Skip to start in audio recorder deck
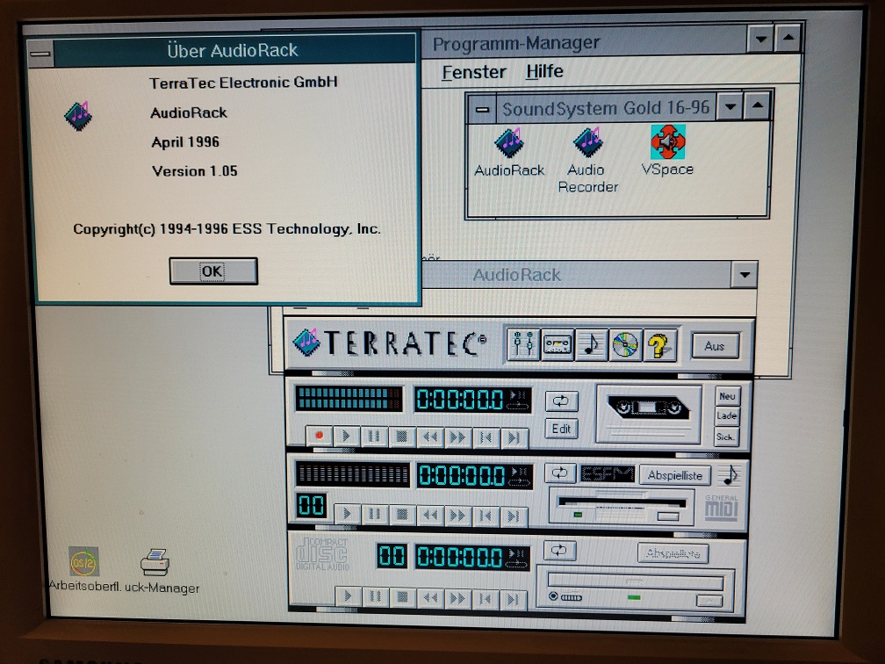This screenshot has height=664, width=885. [486, 437]
